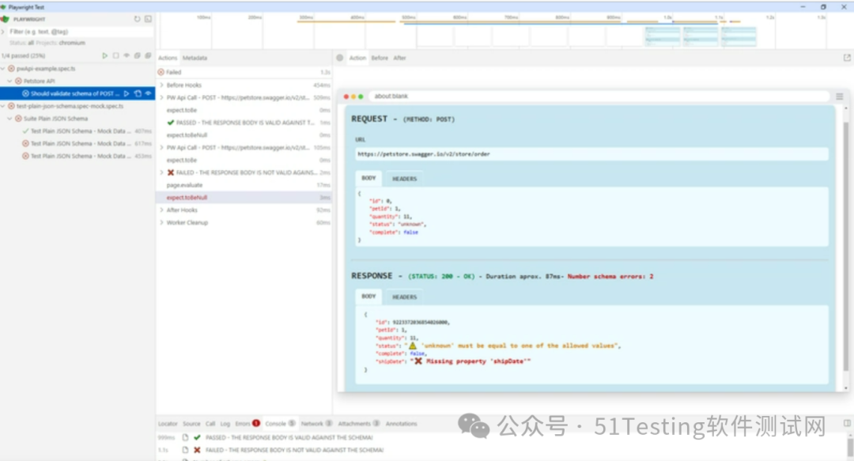The image size is (854, 461).
Task: Select the request BODY tab
Action: (x=368, y=178)
